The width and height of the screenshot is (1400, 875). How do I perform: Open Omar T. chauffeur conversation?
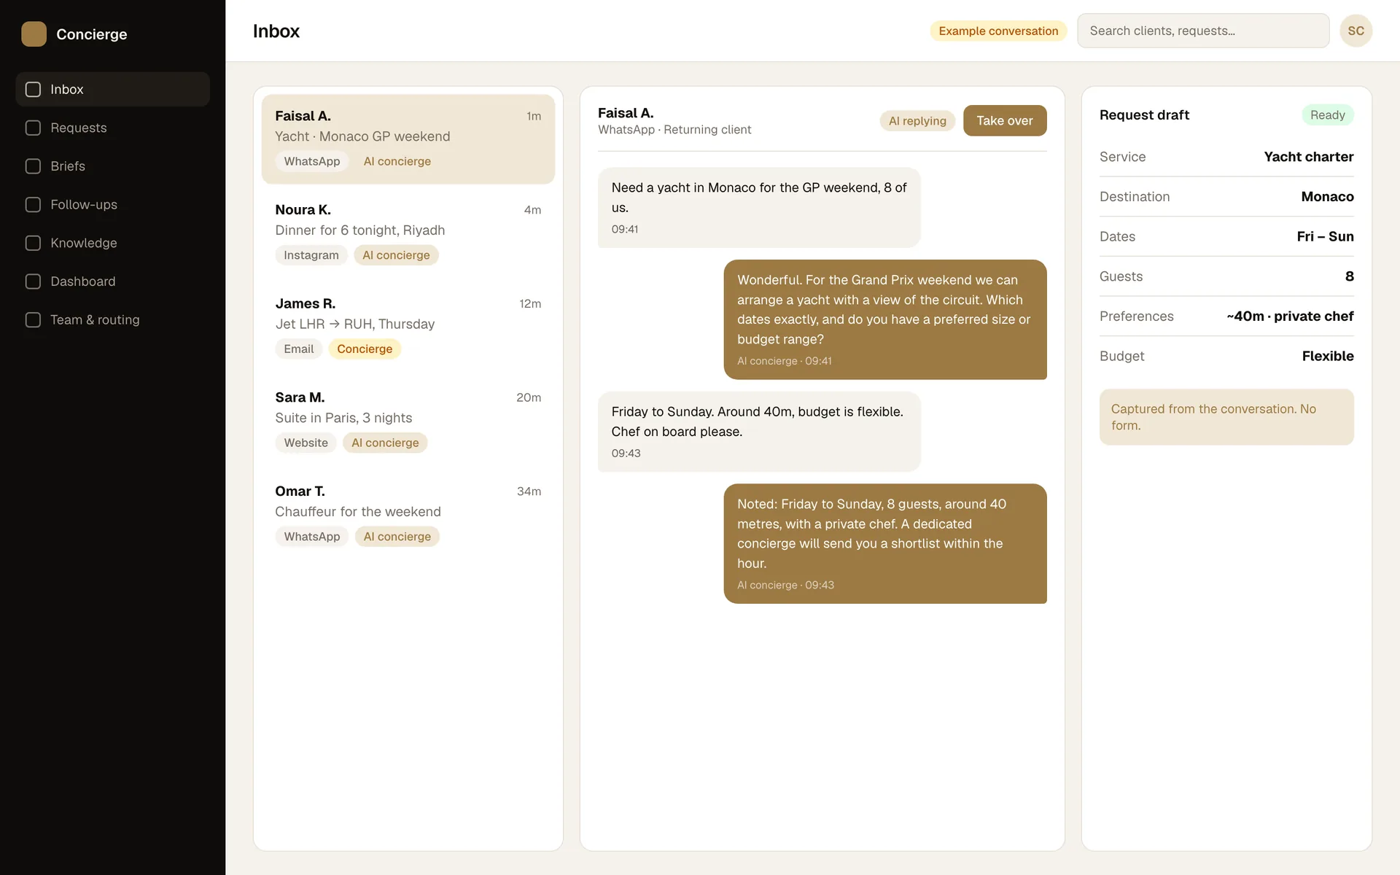(x=408, y=514)
